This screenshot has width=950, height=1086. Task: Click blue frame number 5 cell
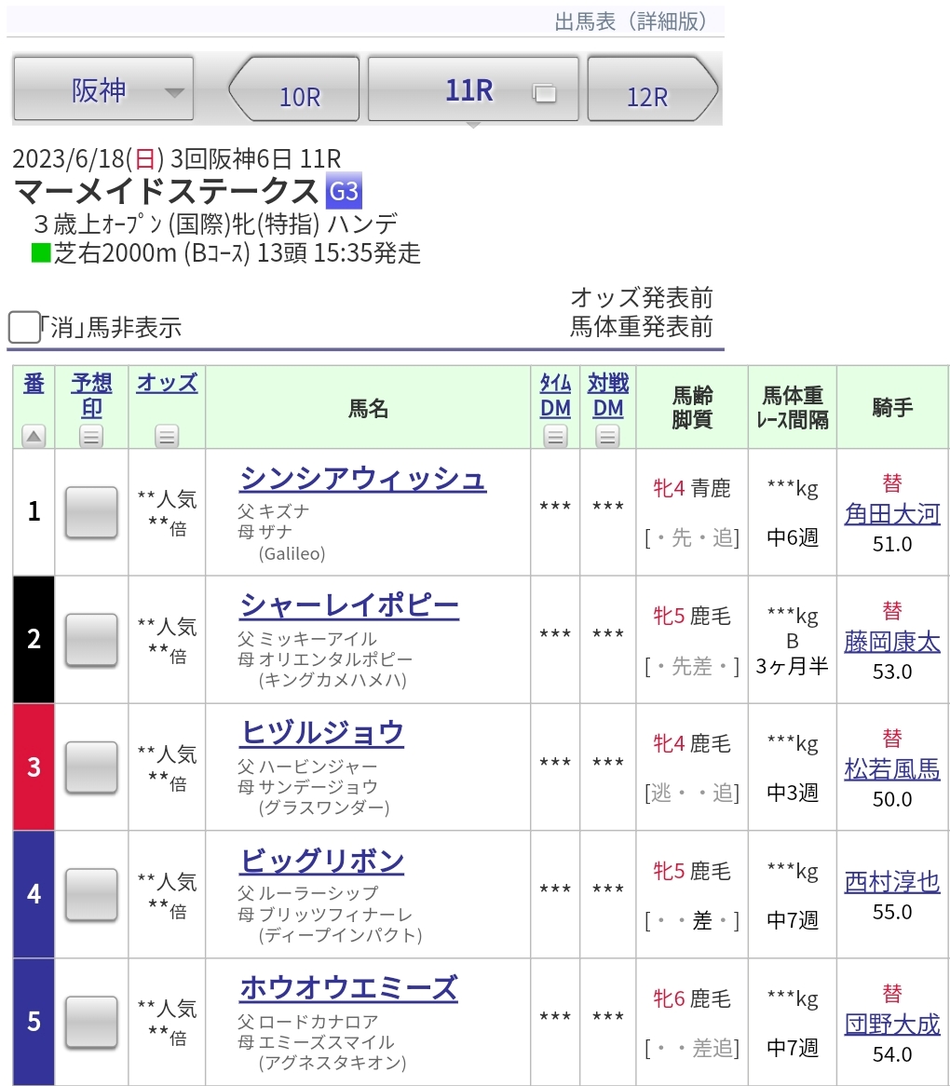(x=34, y=1022)
